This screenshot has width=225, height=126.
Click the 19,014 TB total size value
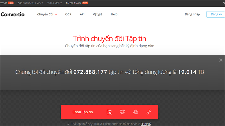(191, 72)
